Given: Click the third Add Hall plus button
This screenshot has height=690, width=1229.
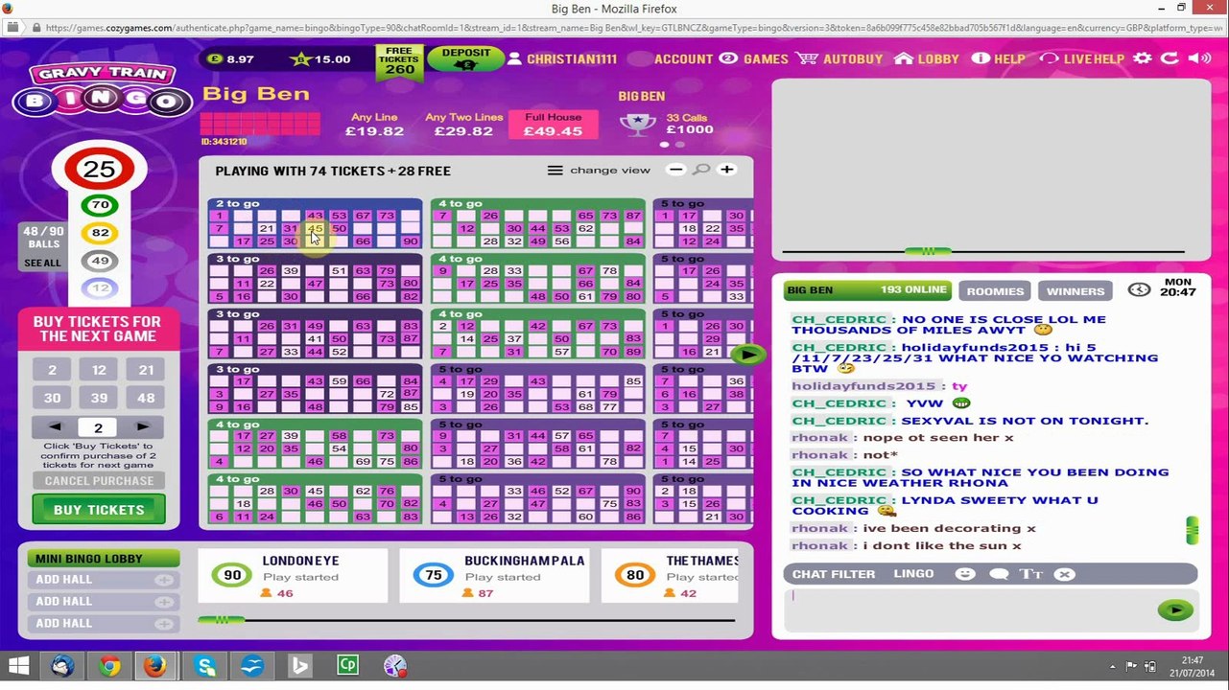Looking at the screenshot, I should point(164,623).
